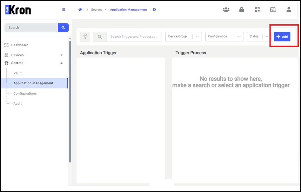The width and height of the screenshot is (301, 192).
Task: Click the Add button
Action: point(282,37)
